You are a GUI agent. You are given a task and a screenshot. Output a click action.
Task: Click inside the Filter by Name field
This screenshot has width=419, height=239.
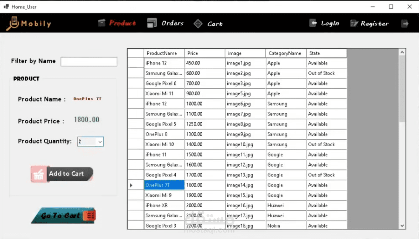[89, 61]
